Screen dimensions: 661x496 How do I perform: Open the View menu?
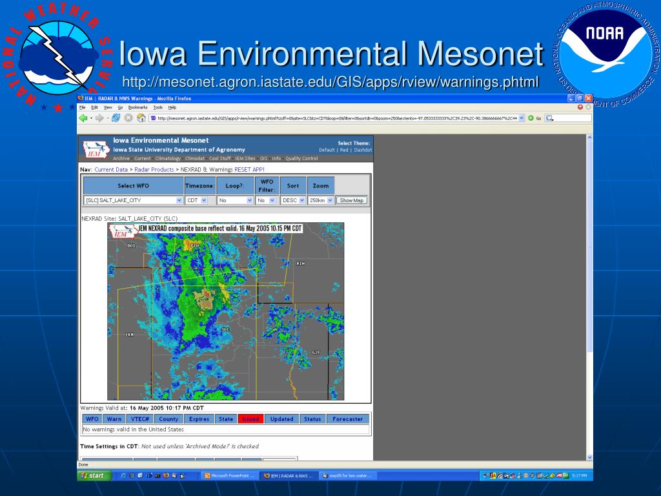(x=108, y=108)
